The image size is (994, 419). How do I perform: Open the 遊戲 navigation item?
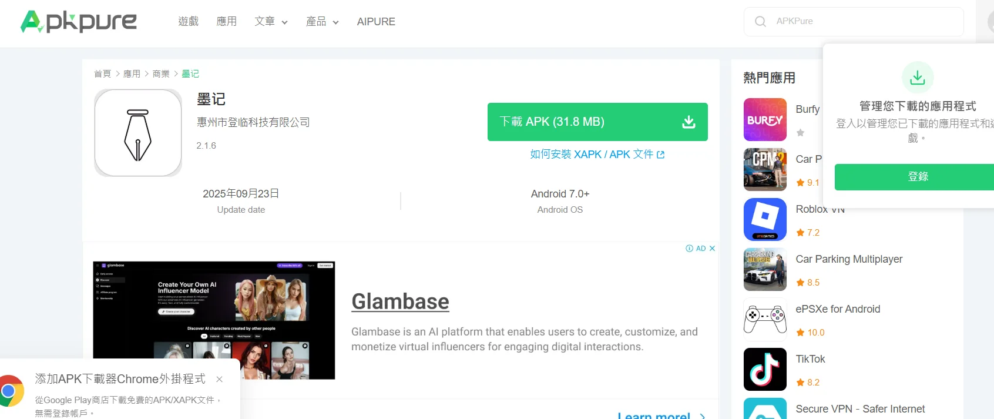coord(188,22)
